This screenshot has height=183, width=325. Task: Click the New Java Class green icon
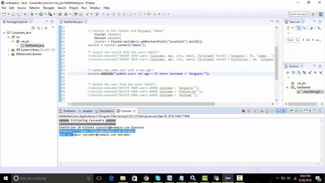point(66,14)
